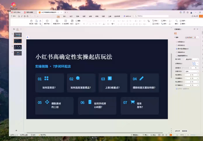Open the fill preset dropdown in properties panel
This screenshot has height=141, width=203.
[x=192, y=38]
